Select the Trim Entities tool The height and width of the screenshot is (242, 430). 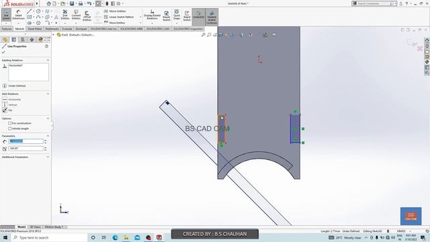click(65, 15)
